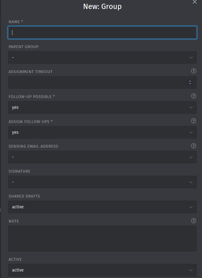Expand the Parent Group dropdown
202x278 pixels.
click(102, 57)
